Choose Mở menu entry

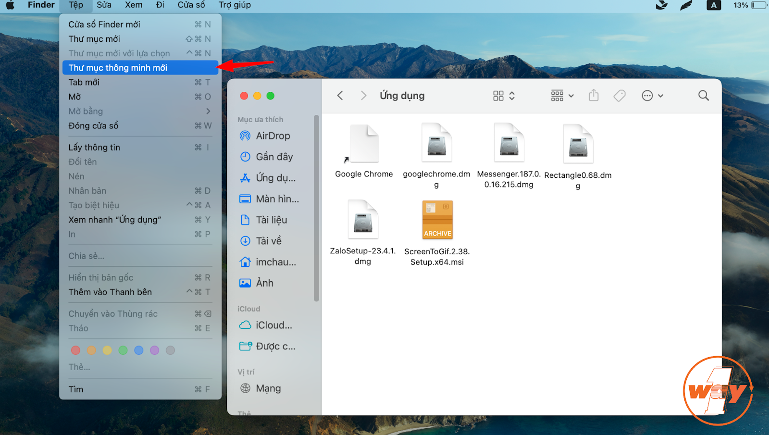pos(140,97)
